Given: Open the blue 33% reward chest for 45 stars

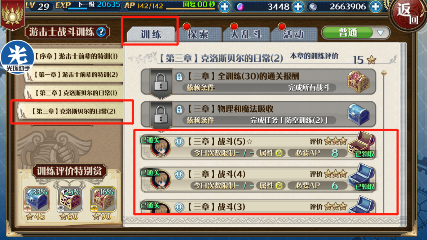Looking at the screenshot, I should click(37, 199).
